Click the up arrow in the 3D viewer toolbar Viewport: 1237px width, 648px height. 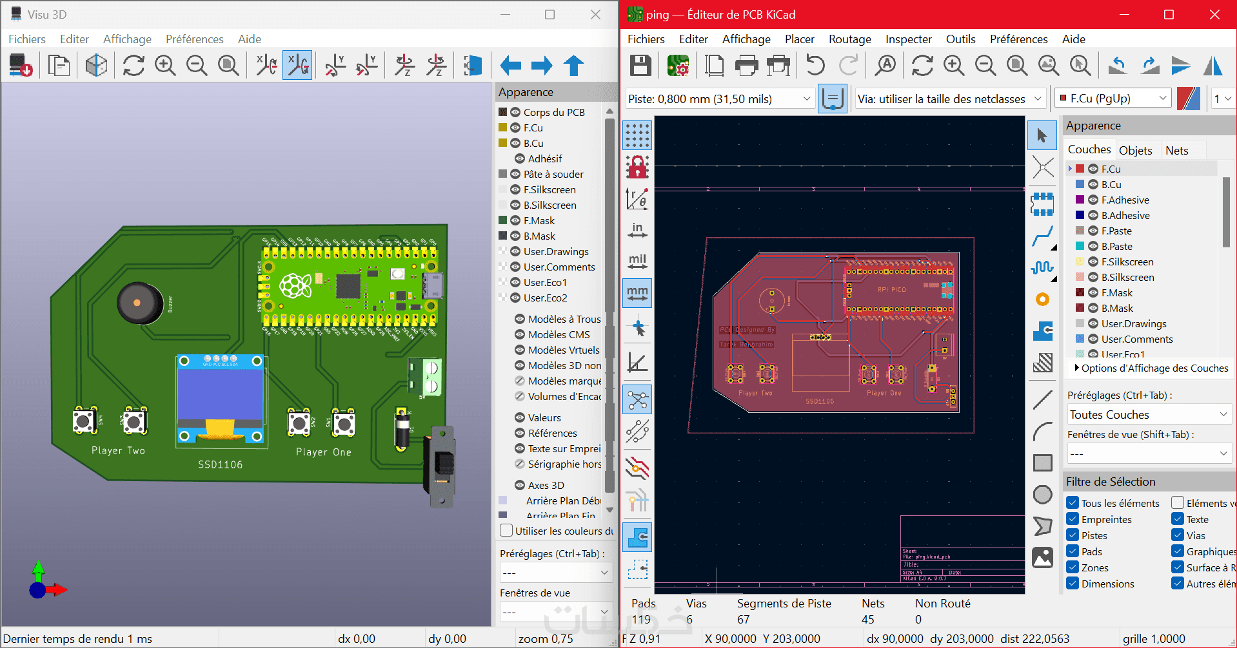[573, 66]
